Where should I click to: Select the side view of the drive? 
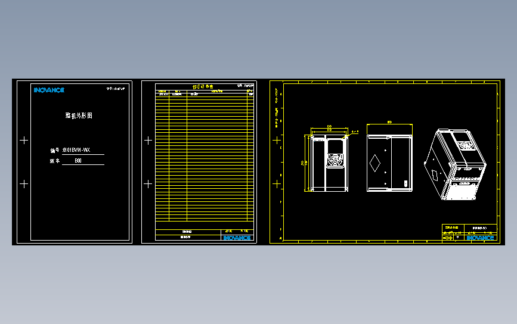pyautogui.click(x=389, y=163)
